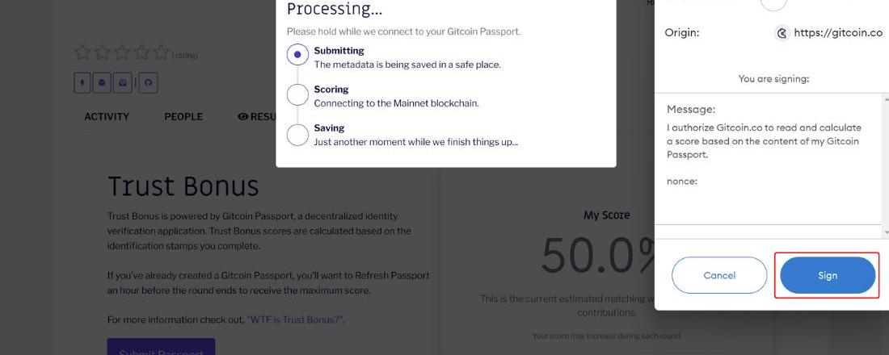Click the Submit Passport button
The height and width of the screenshot is (355, 889).
(x=161, y=348)
